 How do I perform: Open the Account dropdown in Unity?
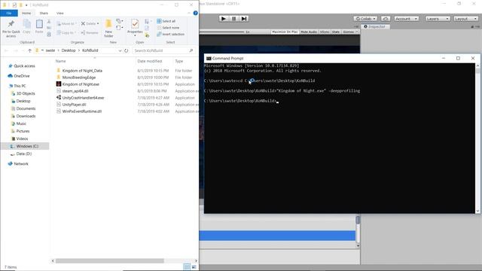point(406,19)
